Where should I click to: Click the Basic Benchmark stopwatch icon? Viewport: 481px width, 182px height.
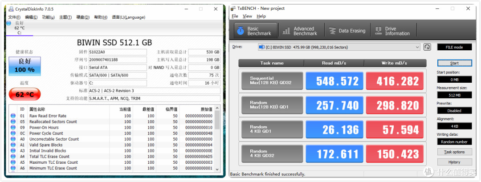240,31
